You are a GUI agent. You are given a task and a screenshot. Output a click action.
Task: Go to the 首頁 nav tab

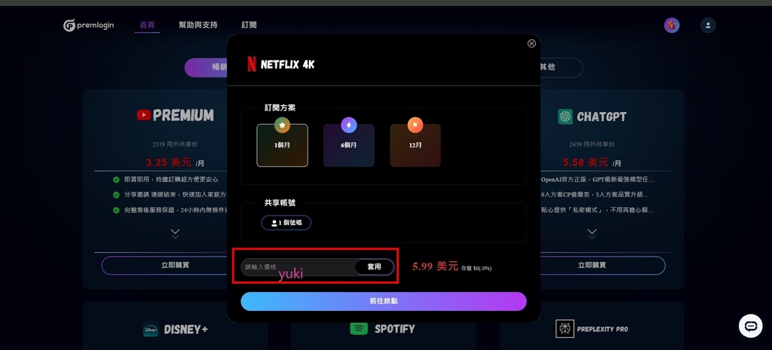click(x=147, y=25)
